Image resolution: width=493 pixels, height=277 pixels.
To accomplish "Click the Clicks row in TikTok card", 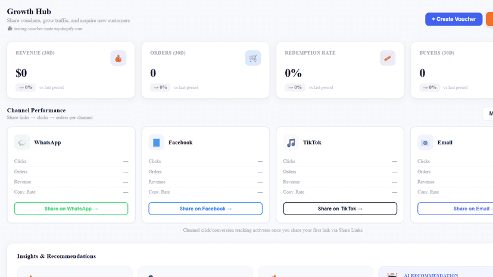I will coord(340,162).
